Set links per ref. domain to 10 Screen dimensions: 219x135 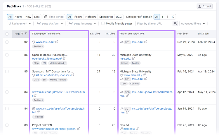173,17
